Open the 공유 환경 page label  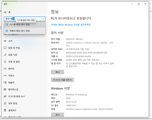(13, 103)
